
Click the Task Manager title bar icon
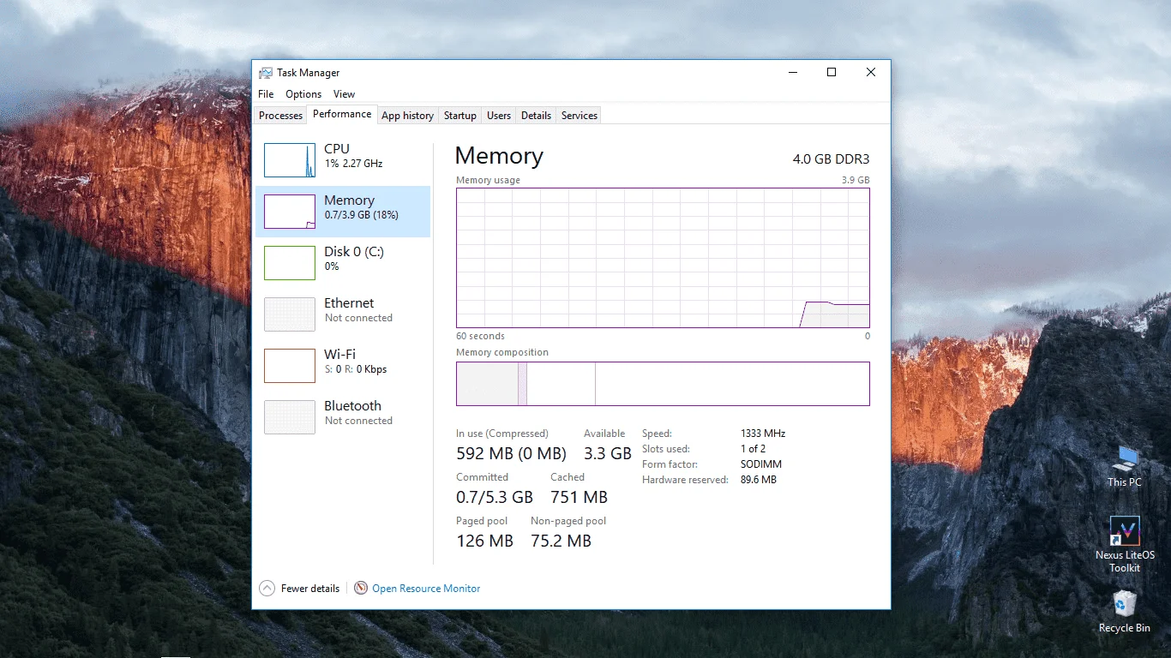point(266,73)
